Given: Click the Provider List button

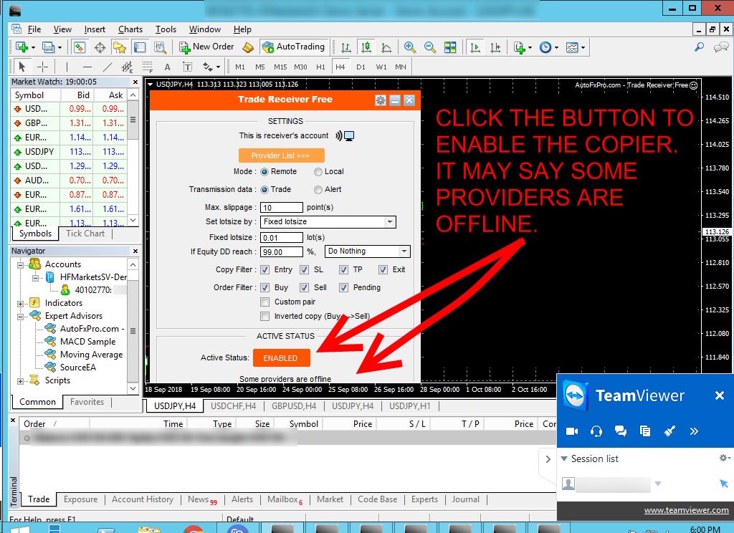Looking at the screenshot, I should click(281, 155).
